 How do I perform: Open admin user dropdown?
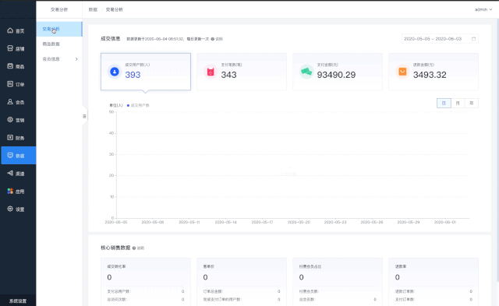coord(483,9)
